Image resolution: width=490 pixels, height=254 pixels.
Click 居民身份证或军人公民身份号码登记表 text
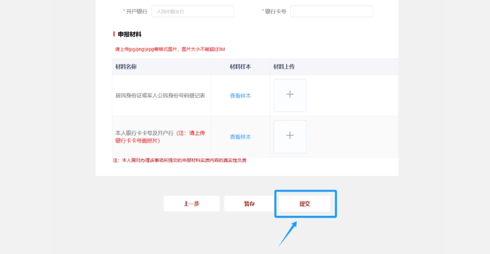[x=160, y=96]
